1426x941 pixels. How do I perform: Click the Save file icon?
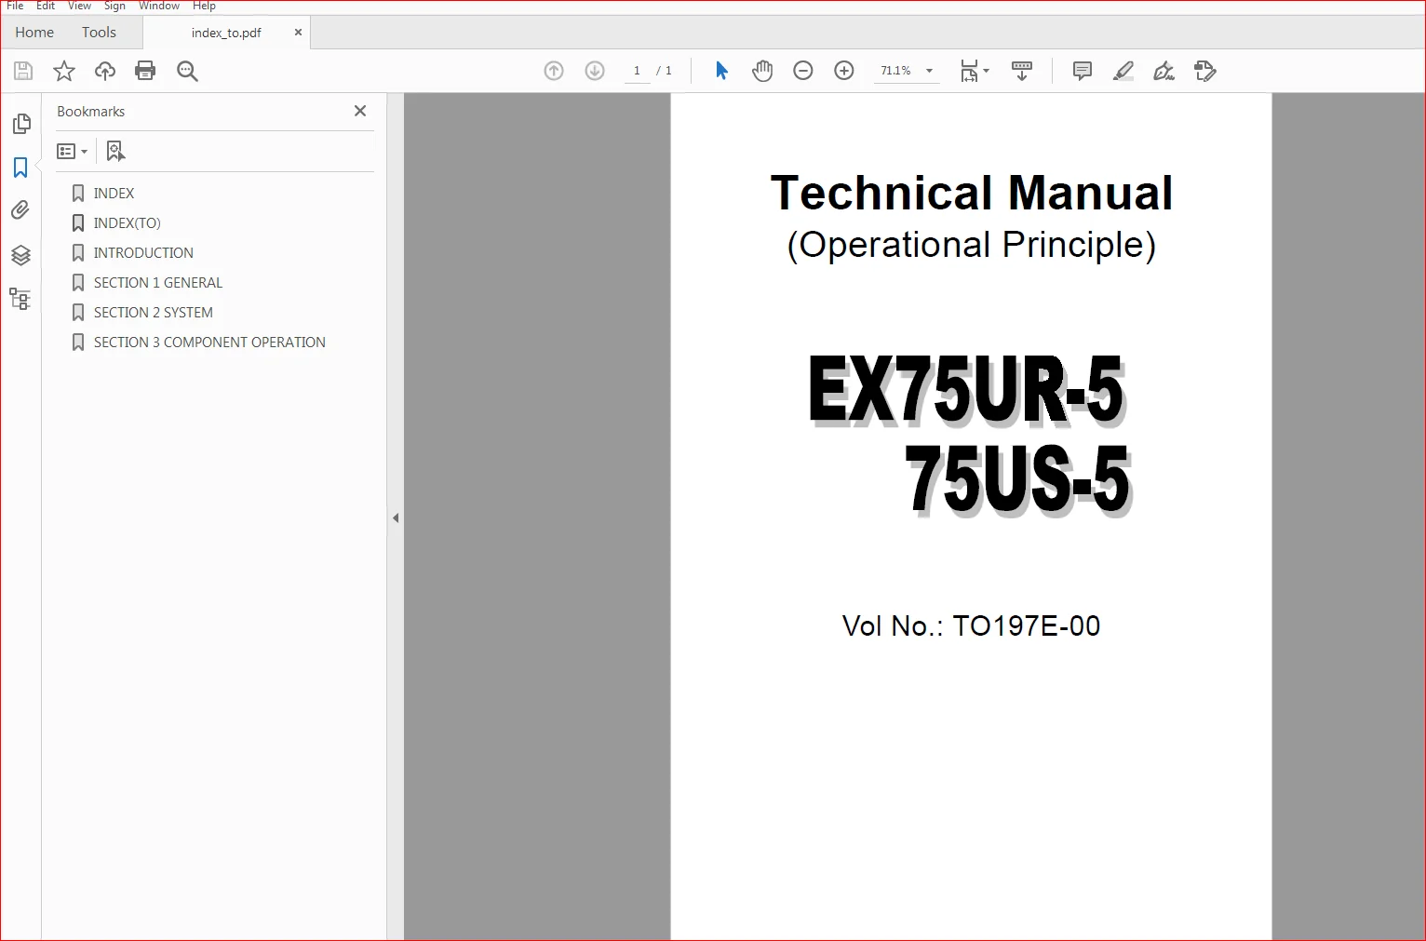click(23, 71)
